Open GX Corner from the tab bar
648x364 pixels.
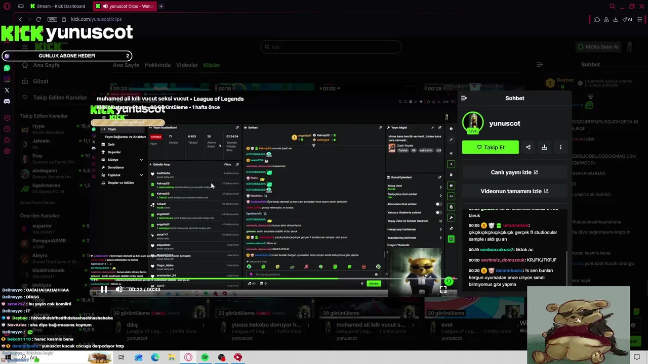[21, 6]
